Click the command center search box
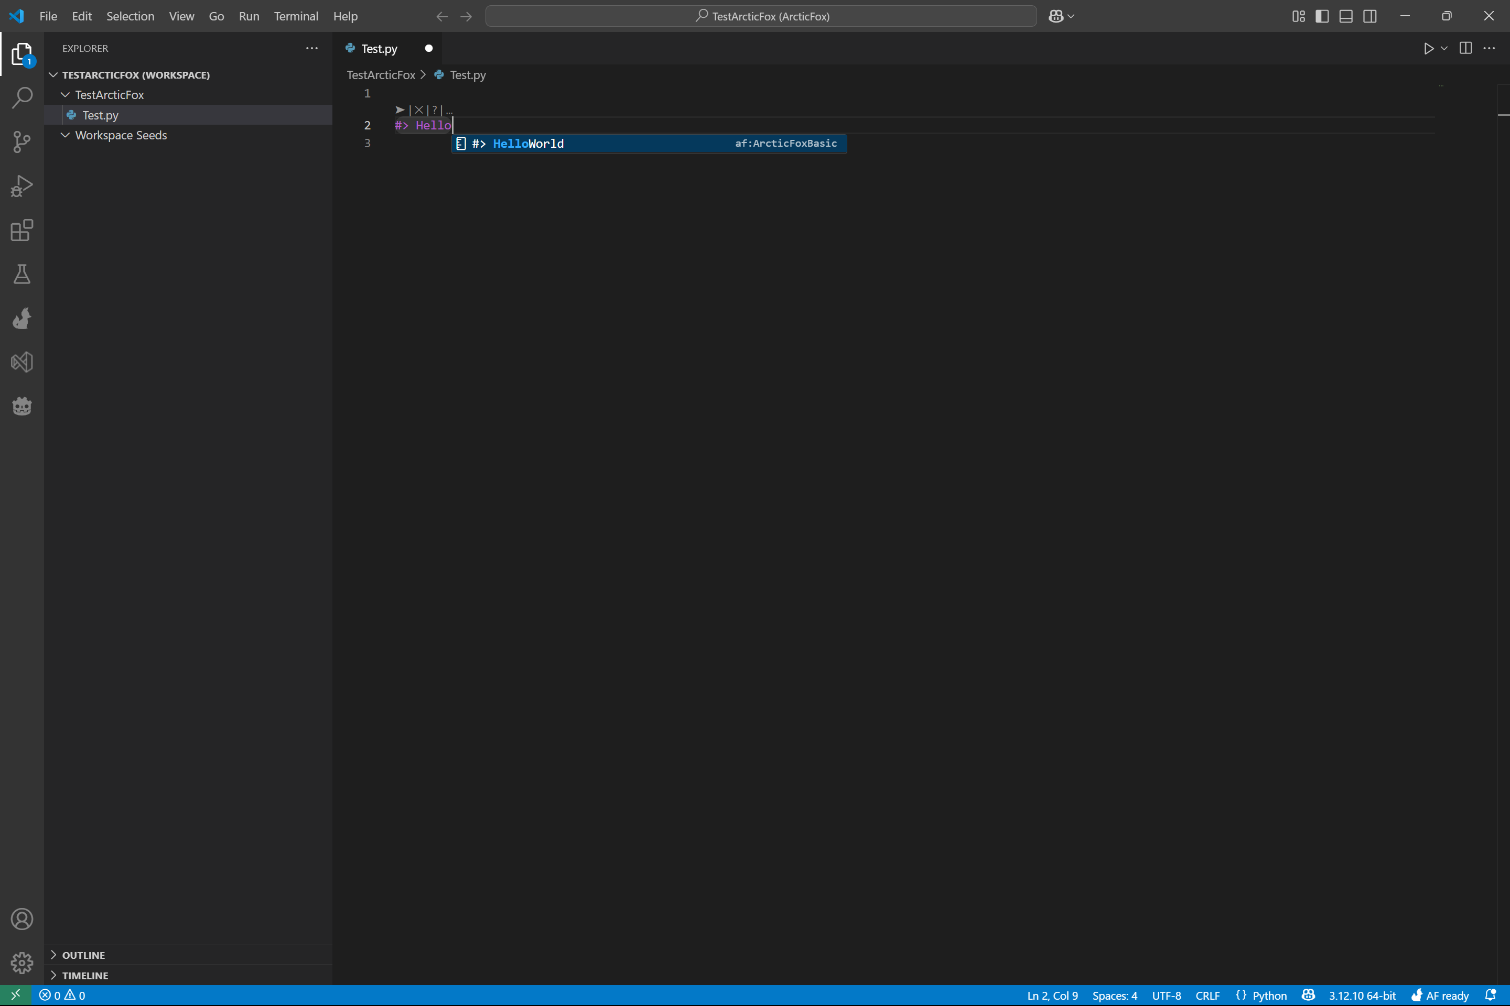1510x1006 pixels. 761,17
